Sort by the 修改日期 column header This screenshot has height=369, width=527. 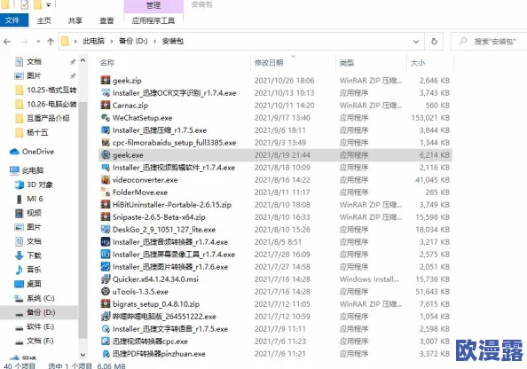click(x=269, y=62)
